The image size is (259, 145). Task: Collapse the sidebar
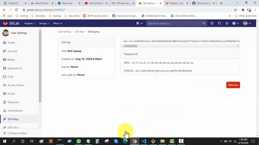click(15, 133)
